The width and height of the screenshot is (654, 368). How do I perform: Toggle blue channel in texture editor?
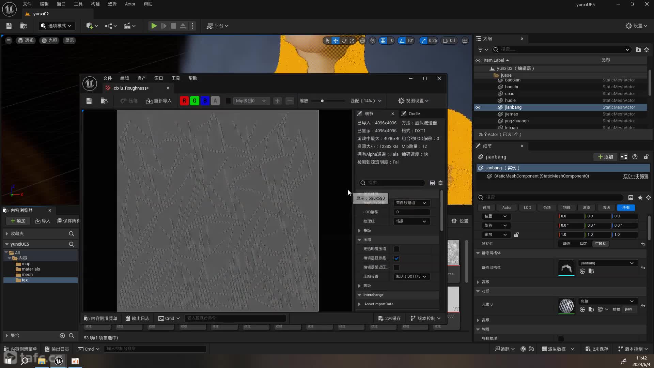coord(205,101)
